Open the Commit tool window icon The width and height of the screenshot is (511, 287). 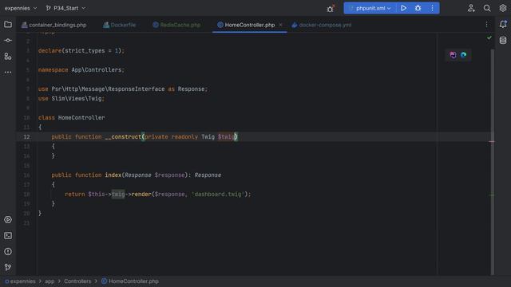click(8, 41)
